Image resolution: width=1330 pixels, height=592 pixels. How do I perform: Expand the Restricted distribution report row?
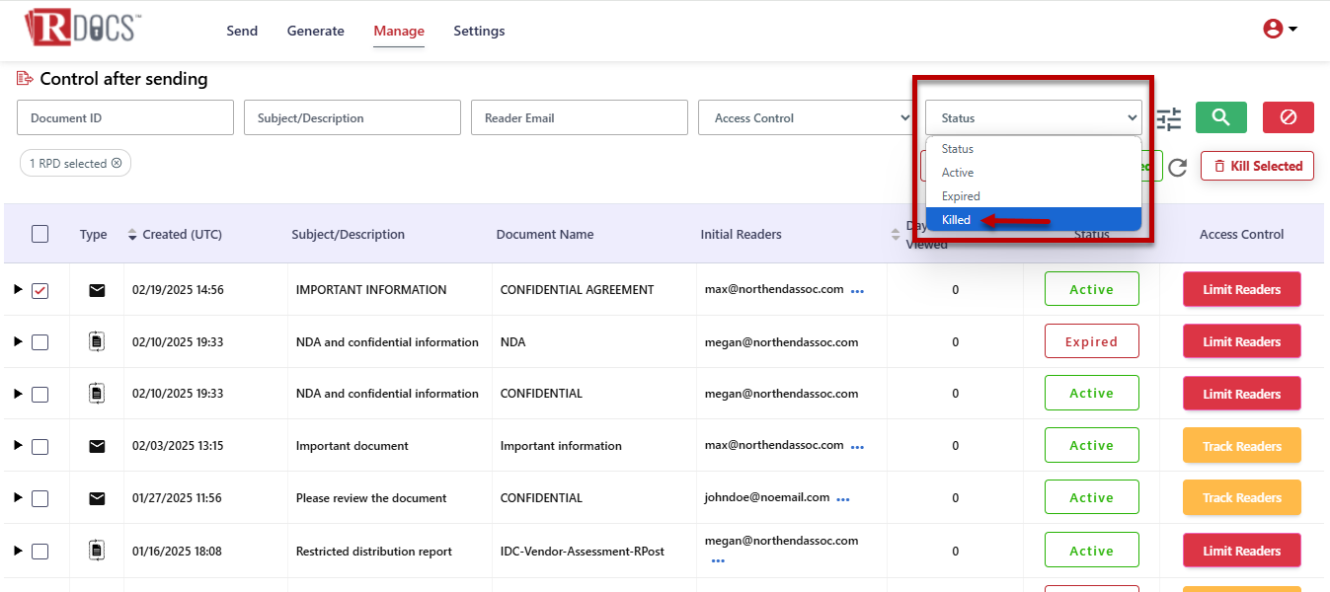[17, 551]
